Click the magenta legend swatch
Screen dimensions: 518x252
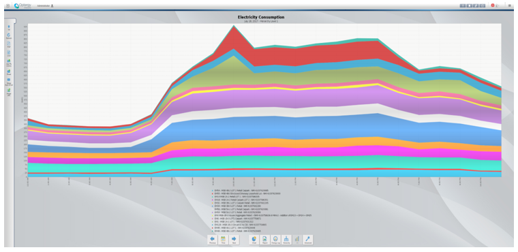click(213, 200)
